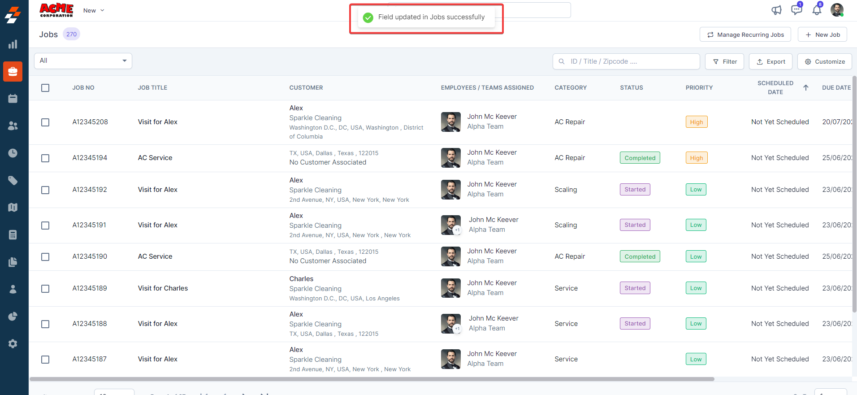Open the dashboard bar chart icon
Screen dimensions: 857x395
coord(13,44)
